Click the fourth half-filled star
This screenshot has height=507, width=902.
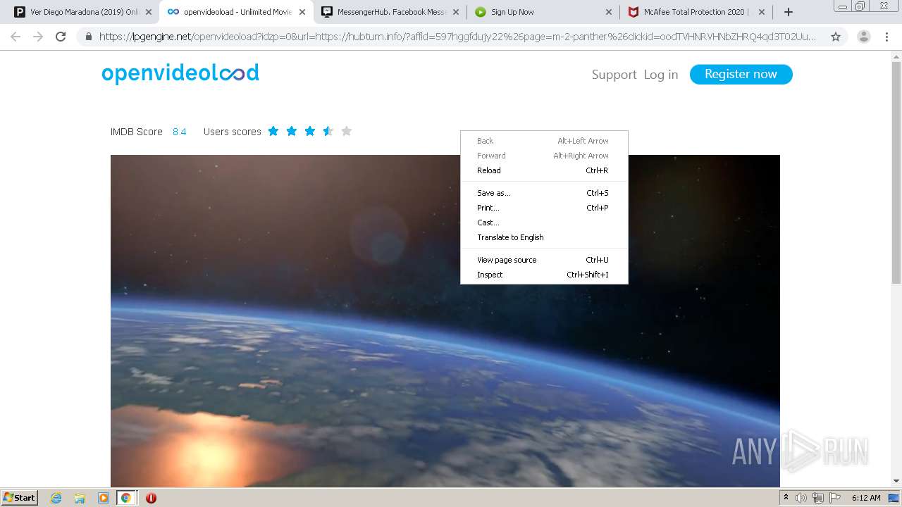(x=328, y=131)
